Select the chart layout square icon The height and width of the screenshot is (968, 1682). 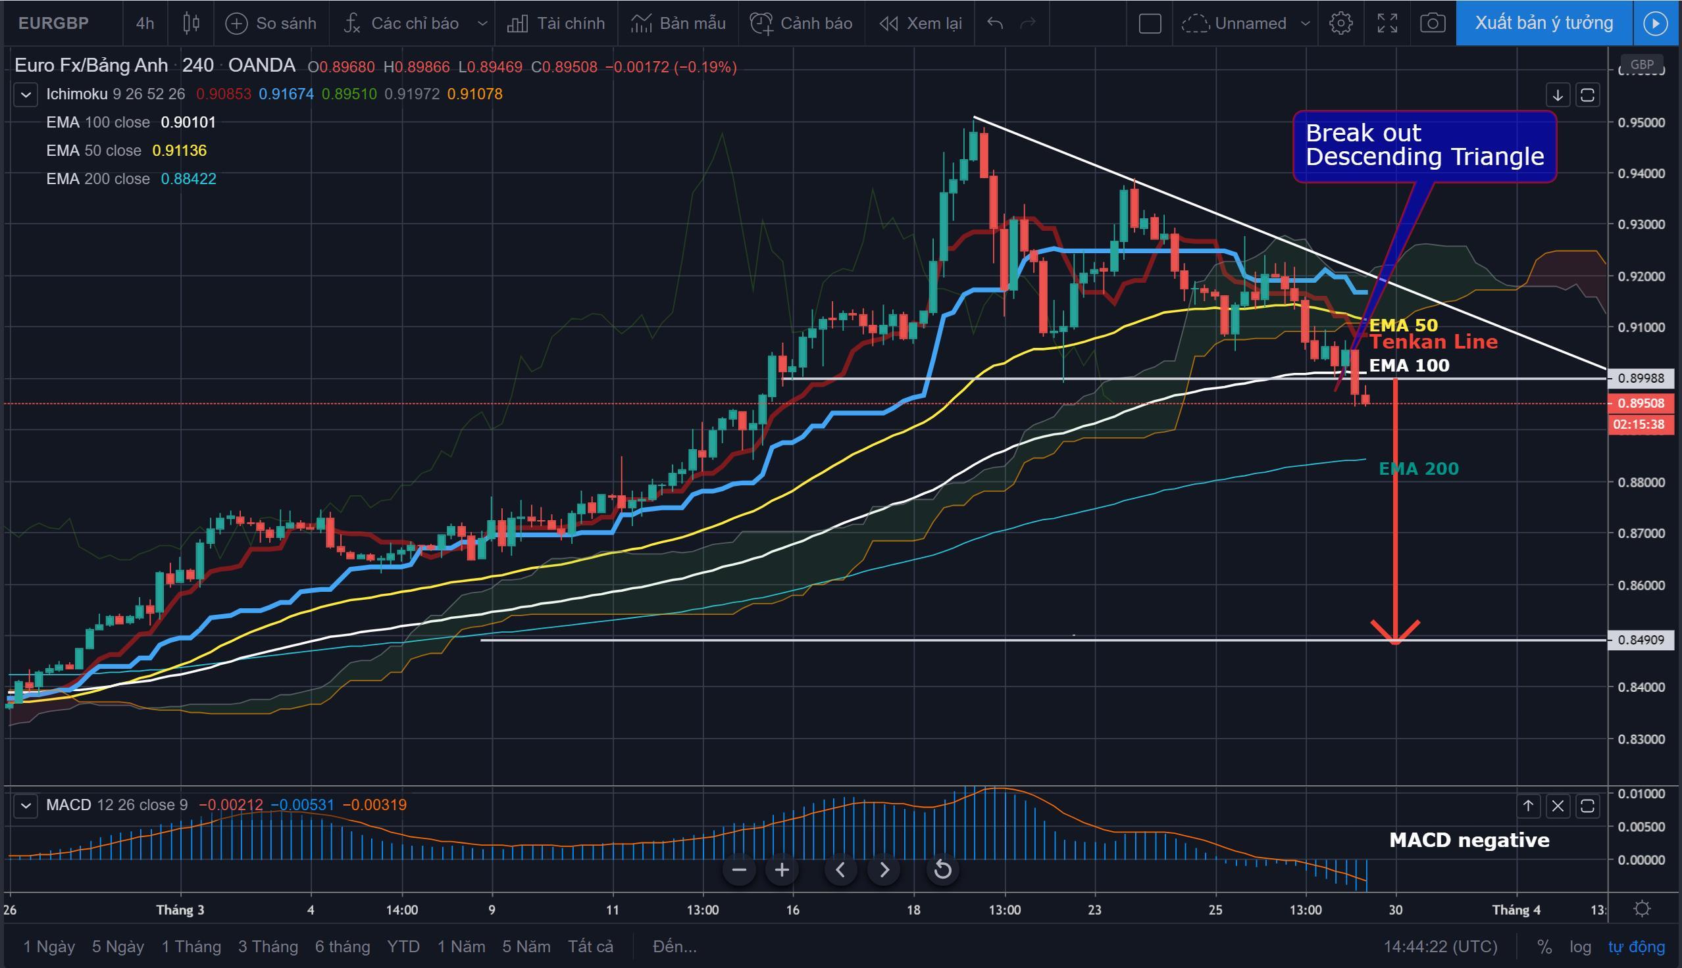pyautogui.click(x=1150, y=23)
